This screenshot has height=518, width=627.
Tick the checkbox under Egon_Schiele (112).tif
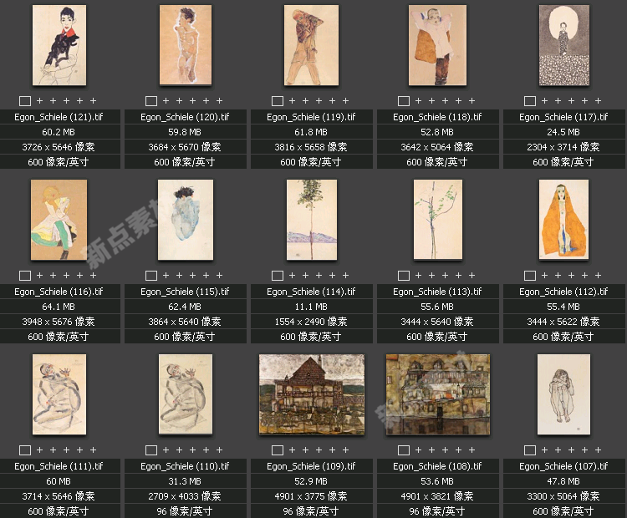pos(530,276)
